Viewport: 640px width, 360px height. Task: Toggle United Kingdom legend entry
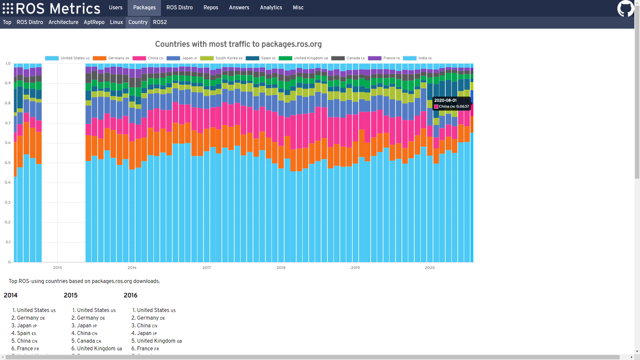(285, 58)
